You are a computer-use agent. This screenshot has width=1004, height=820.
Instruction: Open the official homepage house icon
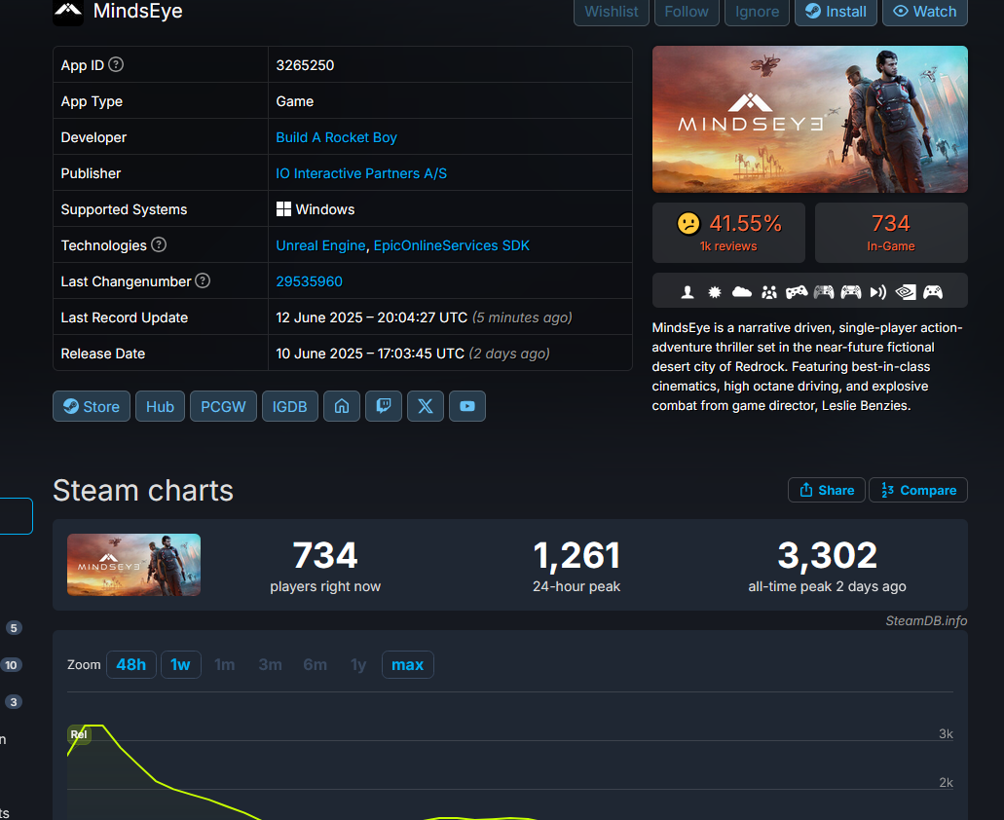click(342, 406)
